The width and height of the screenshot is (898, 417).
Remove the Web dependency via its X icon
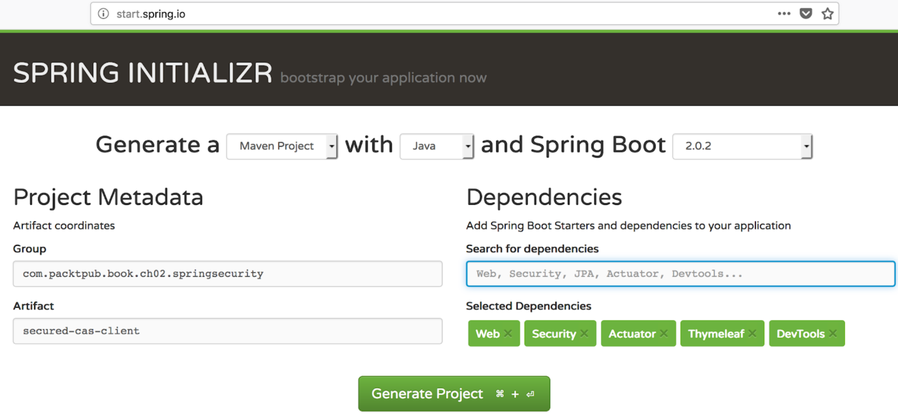pyautogui.click(x=508, y=333)
